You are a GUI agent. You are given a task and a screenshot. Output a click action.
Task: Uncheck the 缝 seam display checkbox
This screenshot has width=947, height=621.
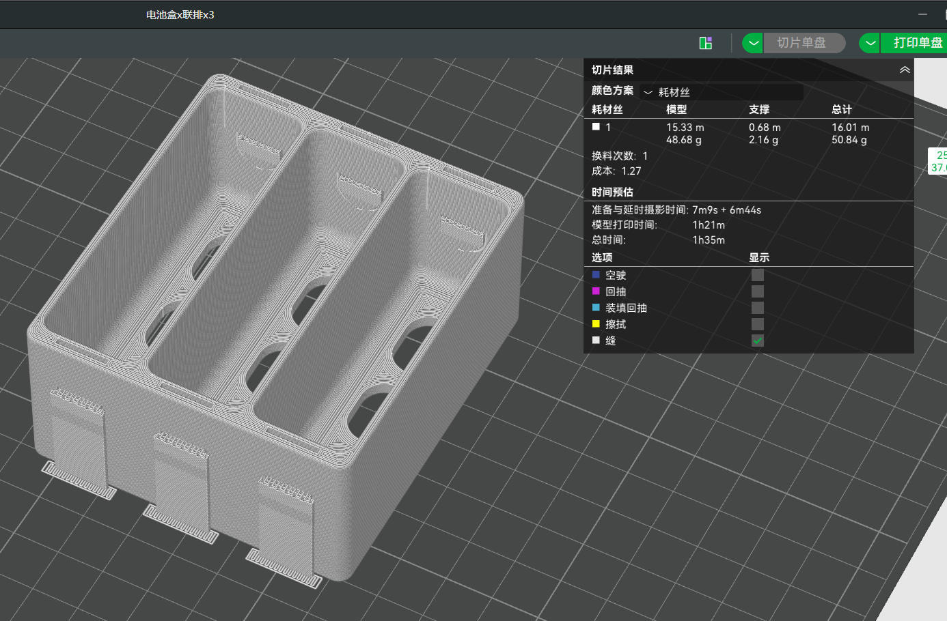point(758,341)
